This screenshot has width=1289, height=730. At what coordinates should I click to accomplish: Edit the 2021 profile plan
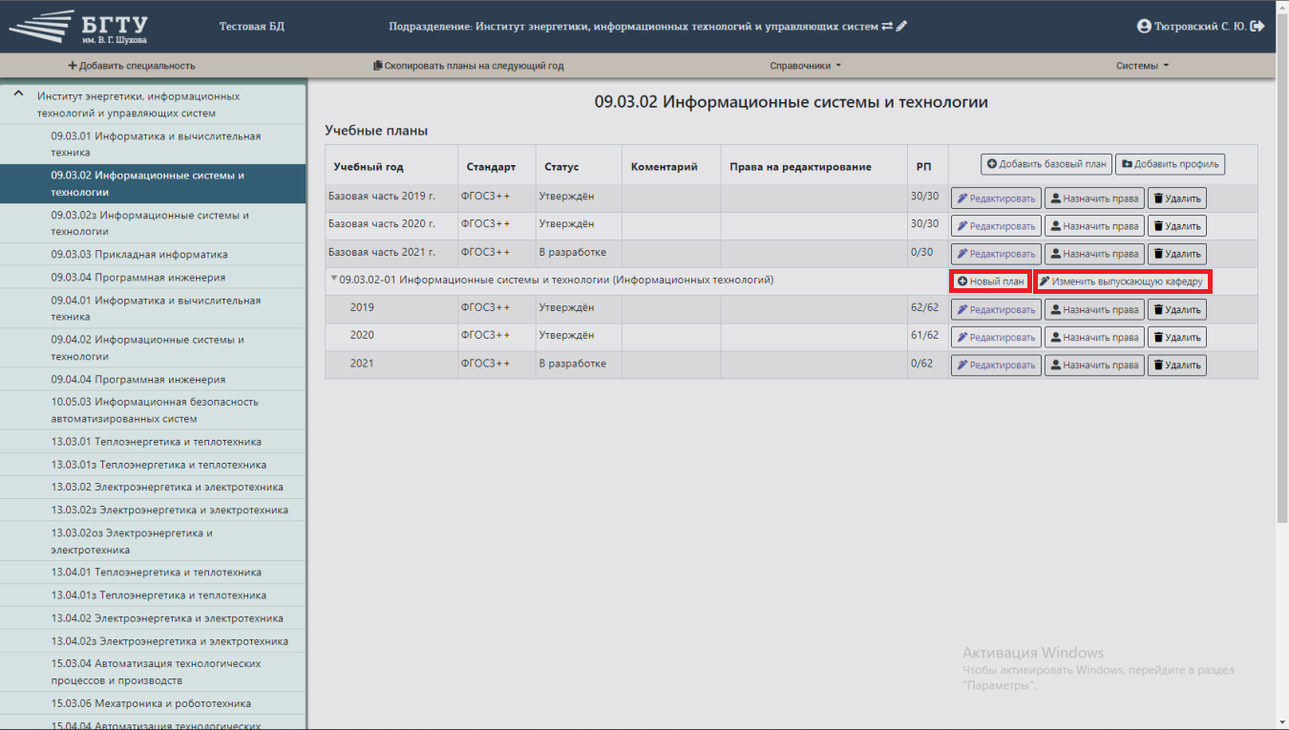coord(996,365)
